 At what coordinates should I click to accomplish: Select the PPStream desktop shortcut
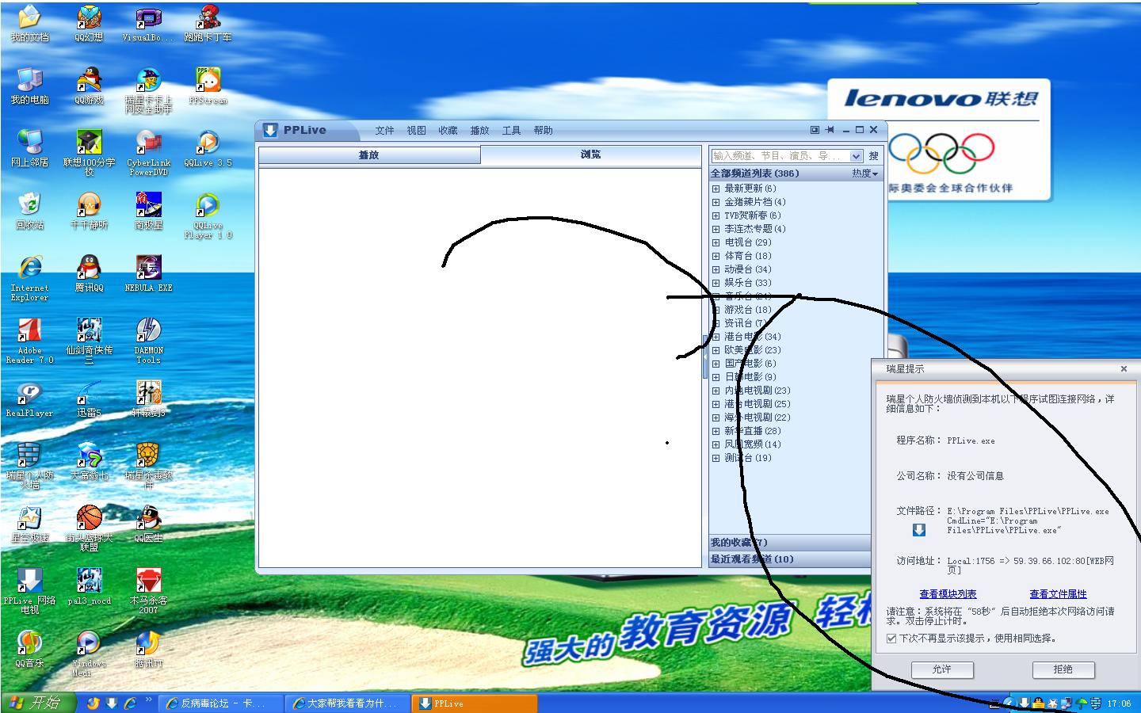point(208,86)
